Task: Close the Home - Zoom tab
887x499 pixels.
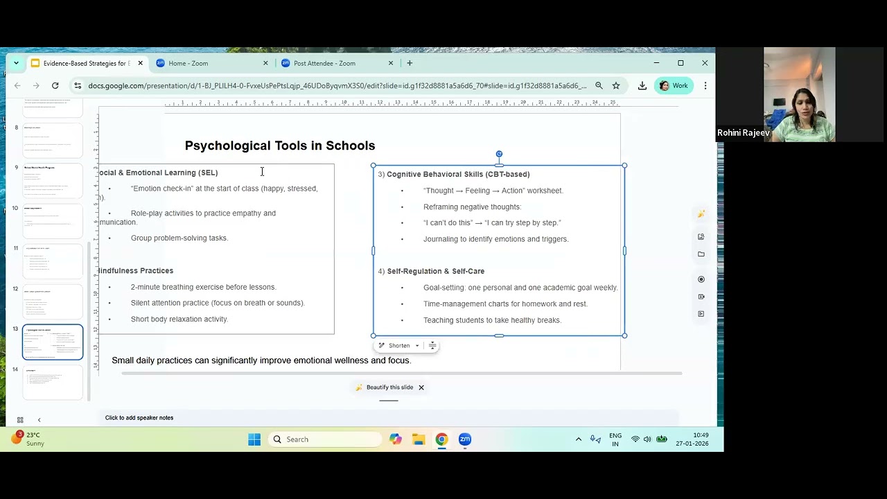Action: pos(265,63)
